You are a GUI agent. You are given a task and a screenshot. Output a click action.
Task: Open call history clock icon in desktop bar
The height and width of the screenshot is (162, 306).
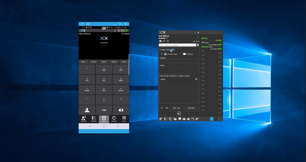pyautogui.click(x=170, y=119)
